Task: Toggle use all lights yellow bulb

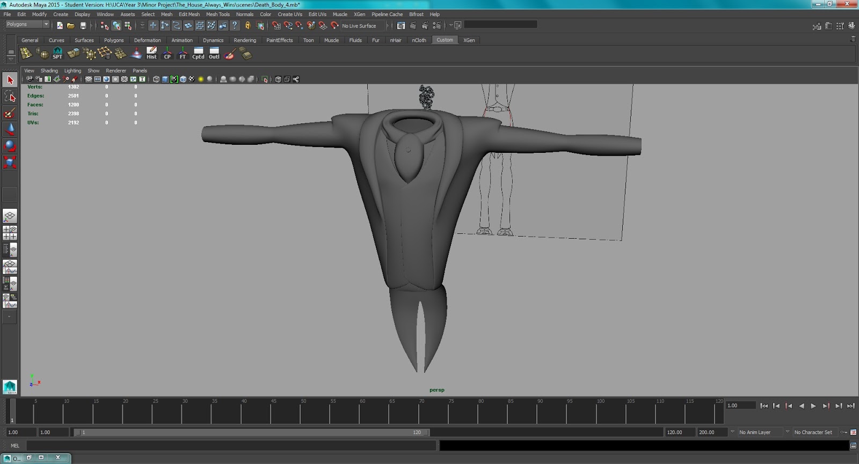Action: (x=201, y=79)
